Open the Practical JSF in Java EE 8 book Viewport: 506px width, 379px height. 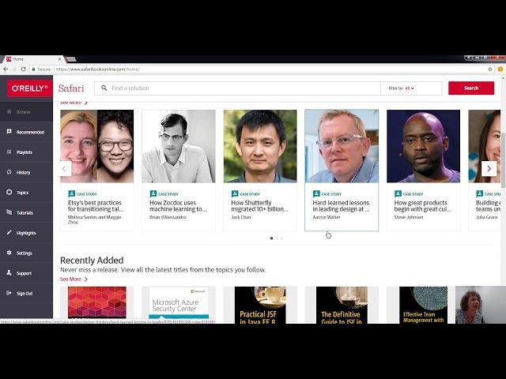[260, 305]
